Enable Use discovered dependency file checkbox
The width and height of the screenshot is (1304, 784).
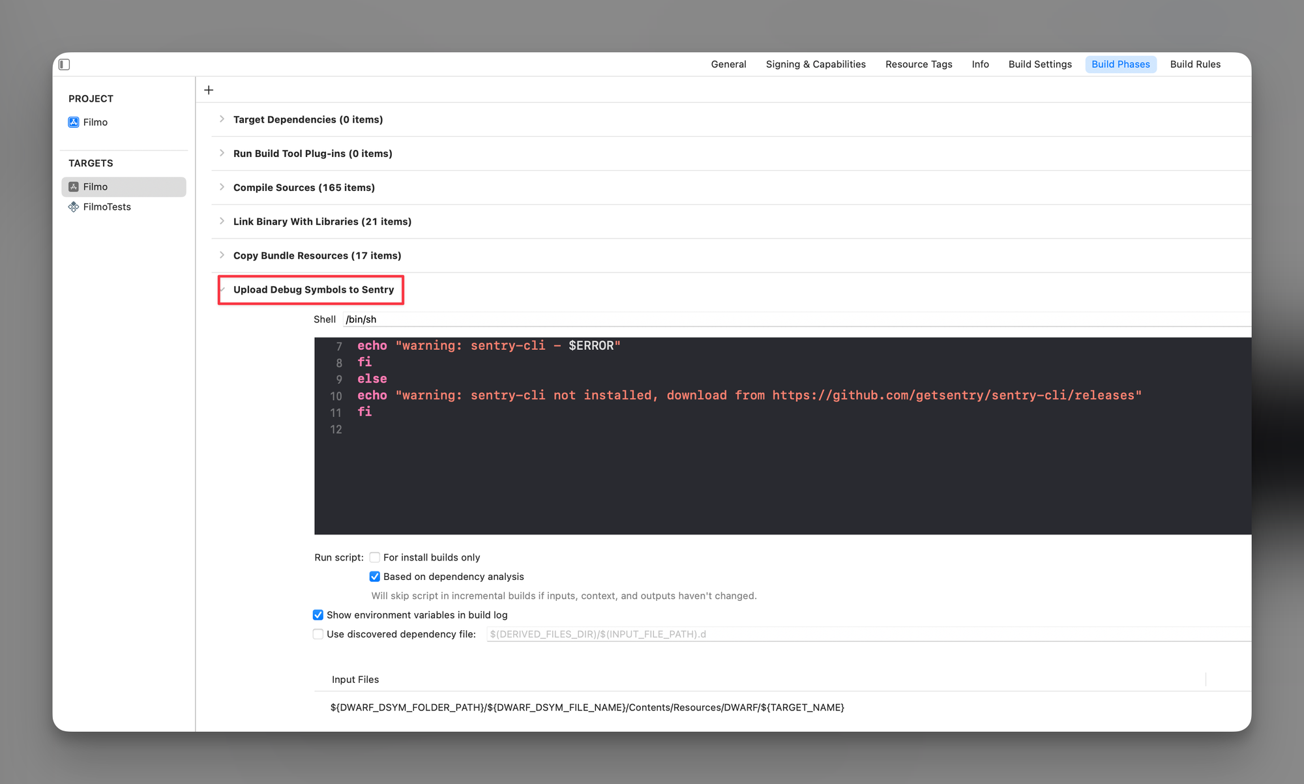(x=318, y=634)
